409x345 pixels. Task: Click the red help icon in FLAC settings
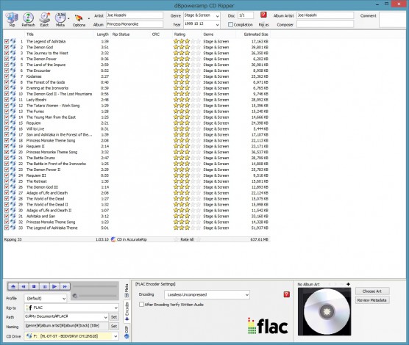286,294
